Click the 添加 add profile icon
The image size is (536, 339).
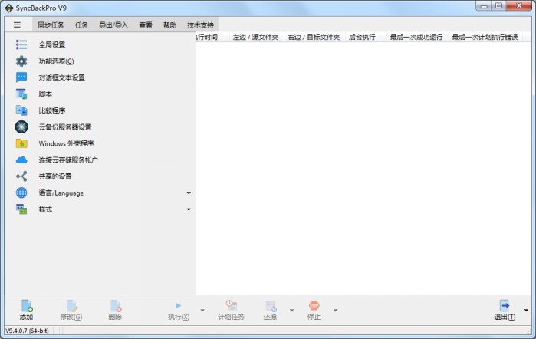26,305
